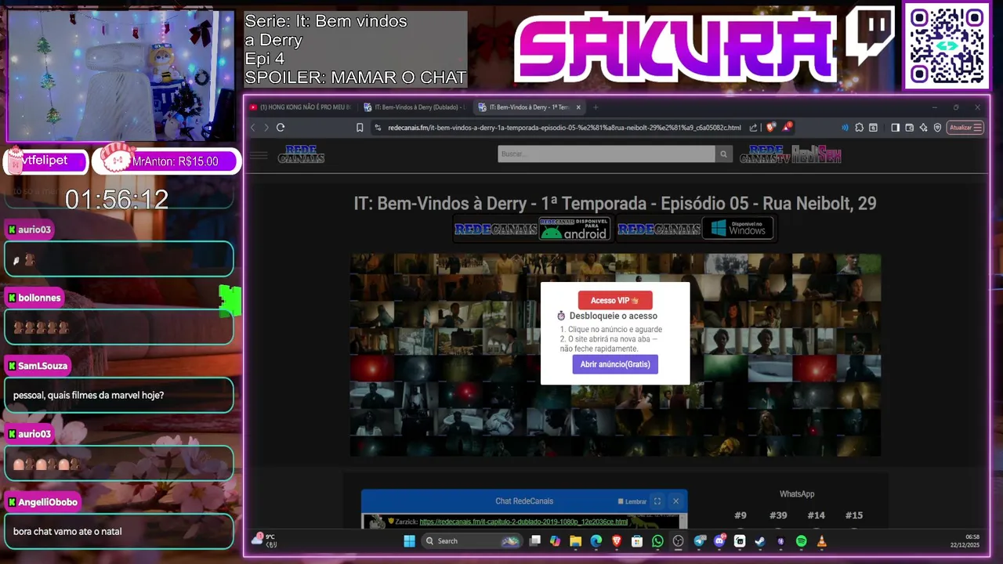Go back in the Brave browser

click(252, 128)
